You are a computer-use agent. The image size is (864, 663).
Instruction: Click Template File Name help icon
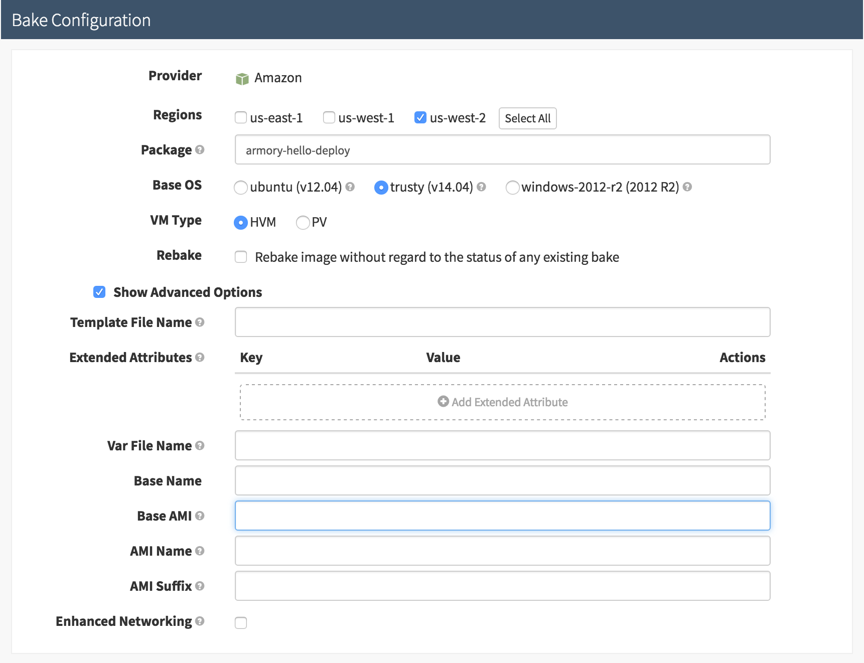click(x=200, y=322)
